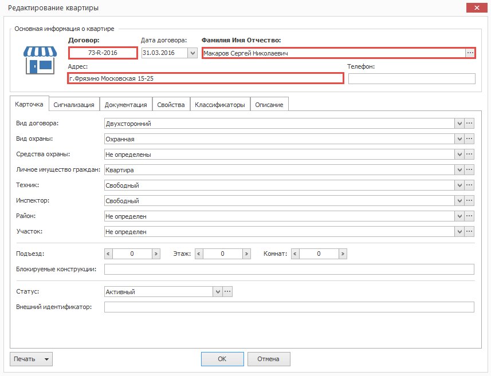Click the Охранная value field
The height and width of the screenshot is (376, 491).
(280, 139)
